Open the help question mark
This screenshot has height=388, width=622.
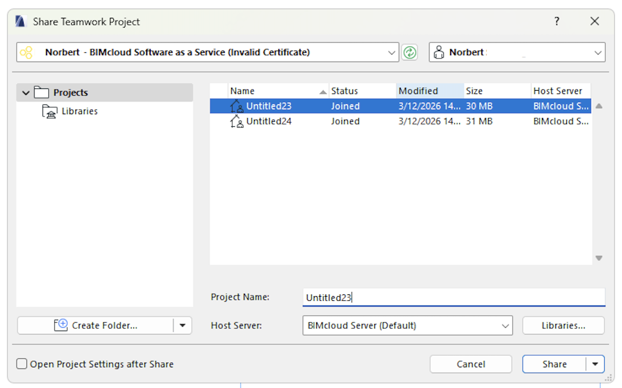point(557,21)
